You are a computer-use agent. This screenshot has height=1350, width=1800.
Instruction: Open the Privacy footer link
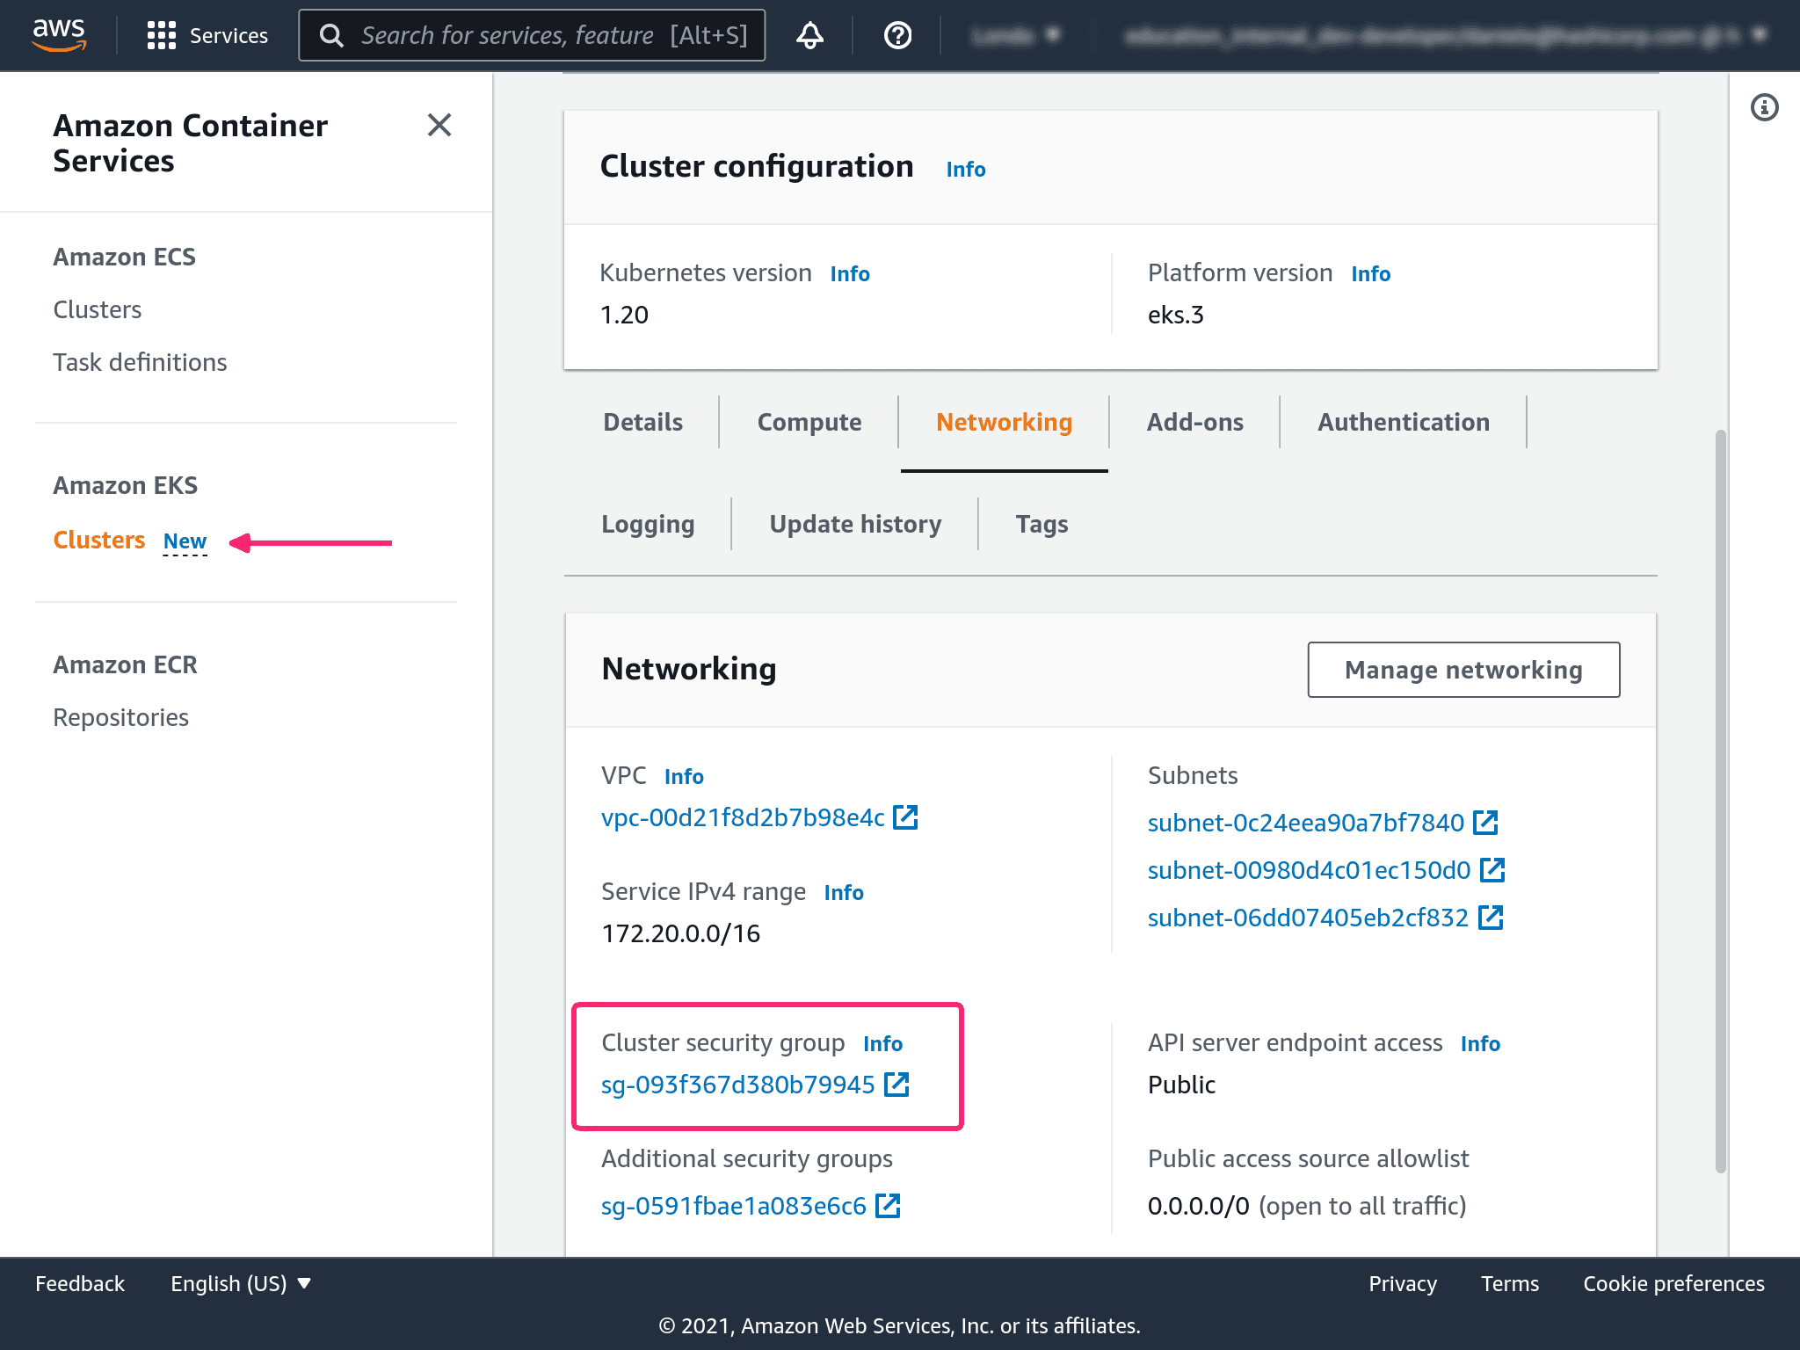[x=1403, y=1283]
